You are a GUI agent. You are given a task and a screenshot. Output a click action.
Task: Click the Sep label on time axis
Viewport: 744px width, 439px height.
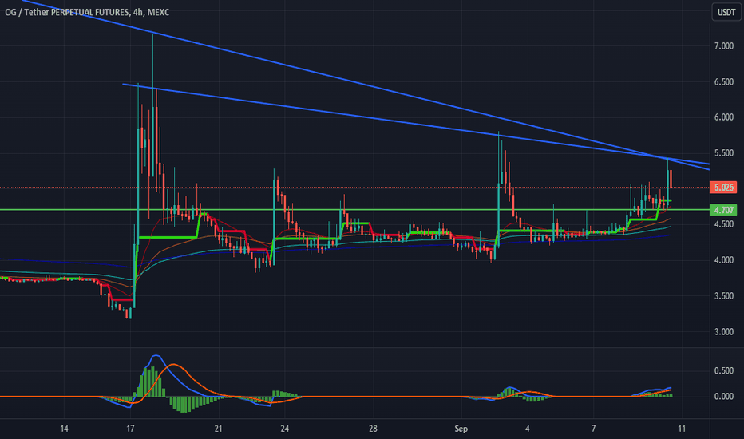pos(461,429)
